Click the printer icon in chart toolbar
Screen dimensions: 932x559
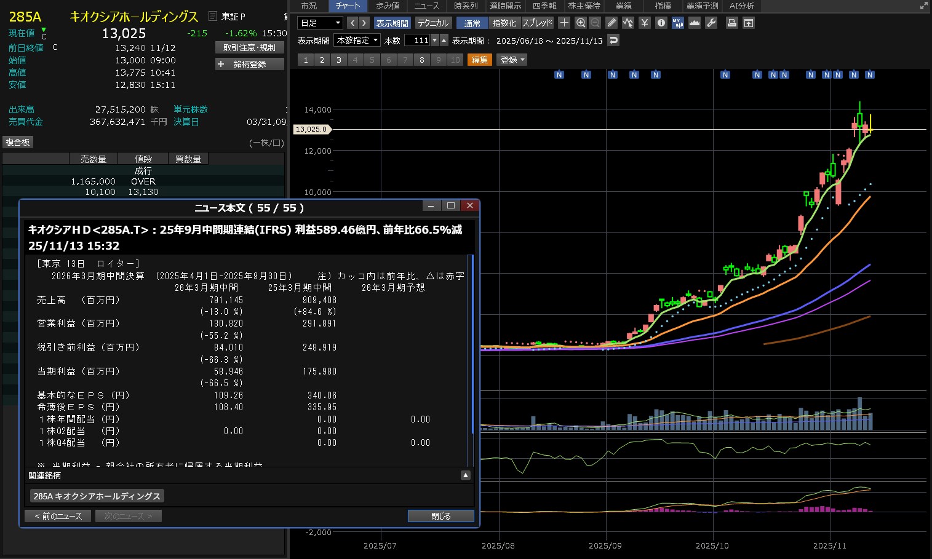pyautogui.click(x=731, y=23)
